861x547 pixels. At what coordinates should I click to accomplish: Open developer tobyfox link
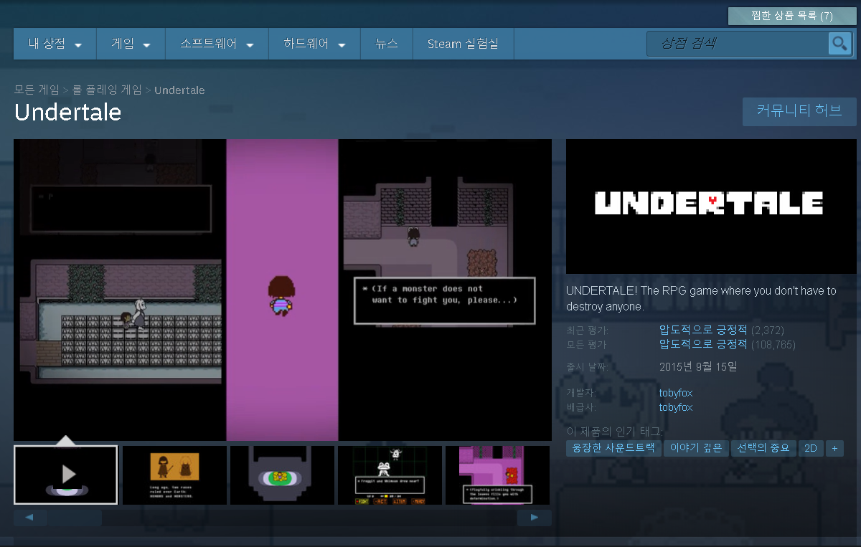(676, 393)
